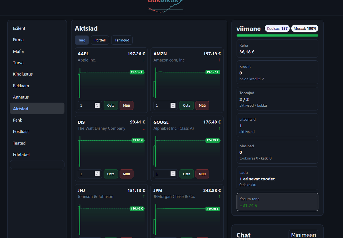
Task: Click Müü on the AMZN card
Action: [202, 105]
